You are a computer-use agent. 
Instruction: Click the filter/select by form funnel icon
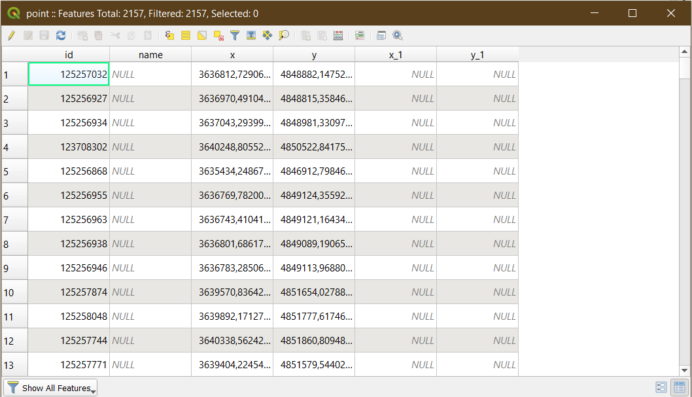(x=235, y=35)
